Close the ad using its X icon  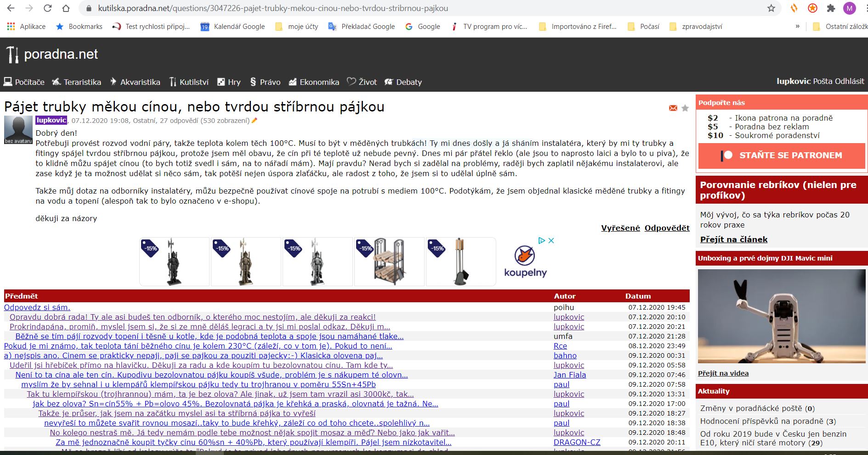[551, 240]
